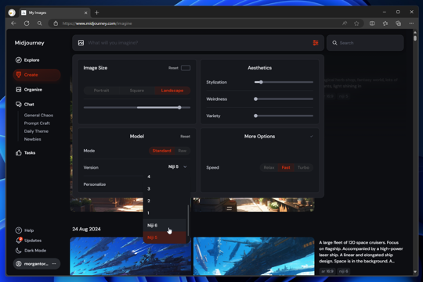Open the Daily Theme chat room
This screenshot has width=423, height=282.
coord(36,131)
